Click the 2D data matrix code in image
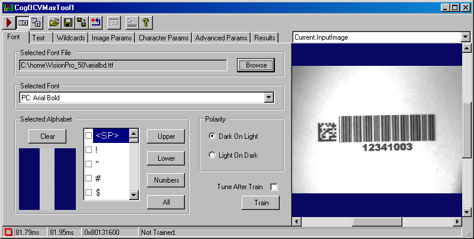 click(328, 132)
